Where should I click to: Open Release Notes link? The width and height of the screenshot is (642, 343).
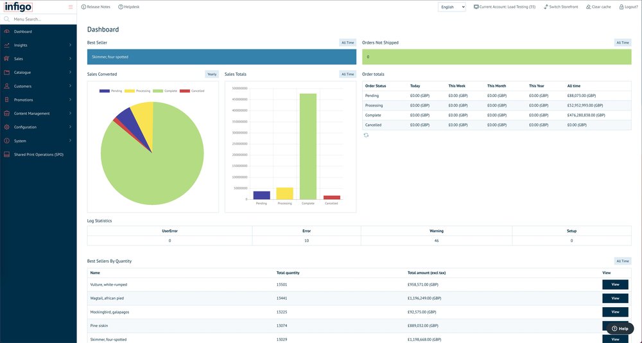pyautogui.click(x=99, y=7)
